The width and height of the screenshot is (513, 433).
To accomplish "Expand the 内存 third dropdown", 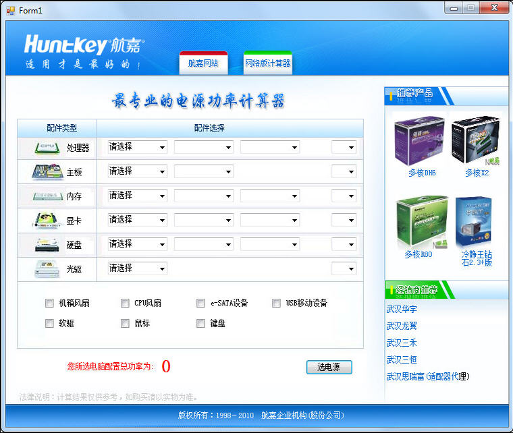I will click(x=270, y=196).
